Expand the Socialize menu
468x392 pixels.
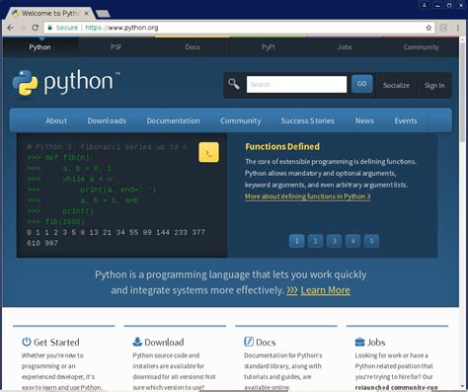pyautogui.click(x=396, y=85)
